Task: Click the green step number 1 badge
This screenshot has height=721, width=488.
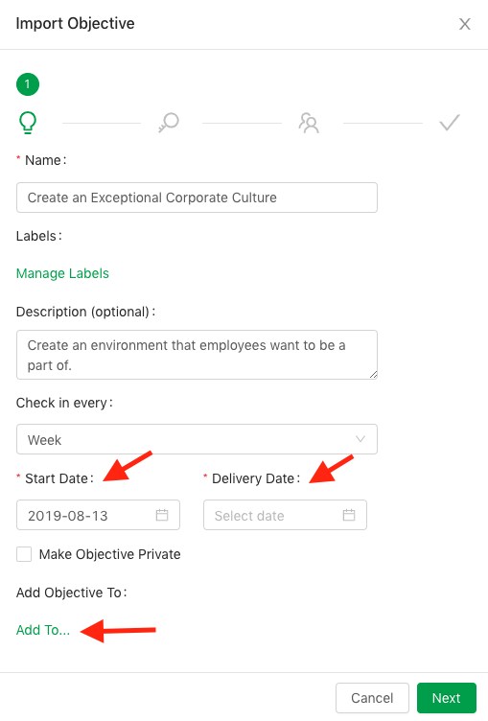Action: tap(28, 84)
